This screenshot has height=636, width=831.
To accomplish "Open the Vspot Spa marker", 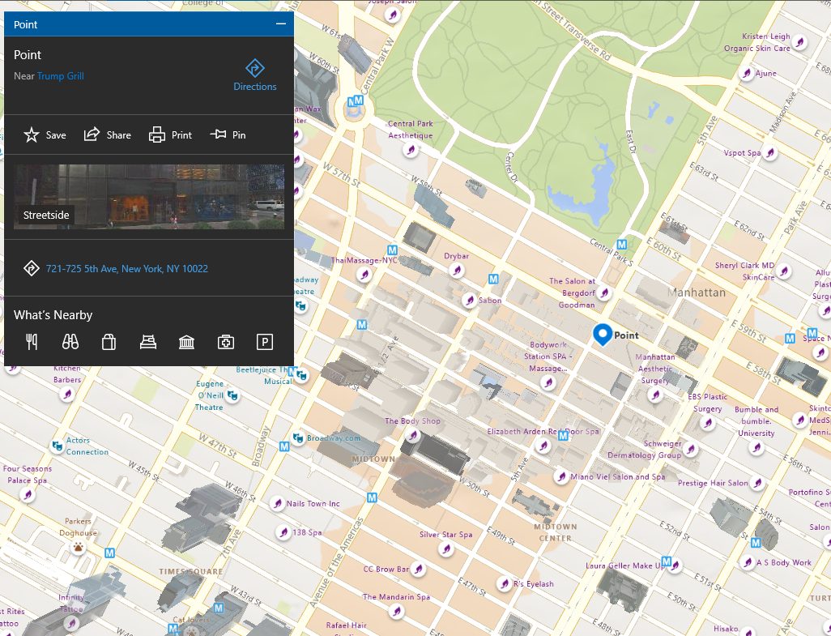I will click(x=769, y=153).
